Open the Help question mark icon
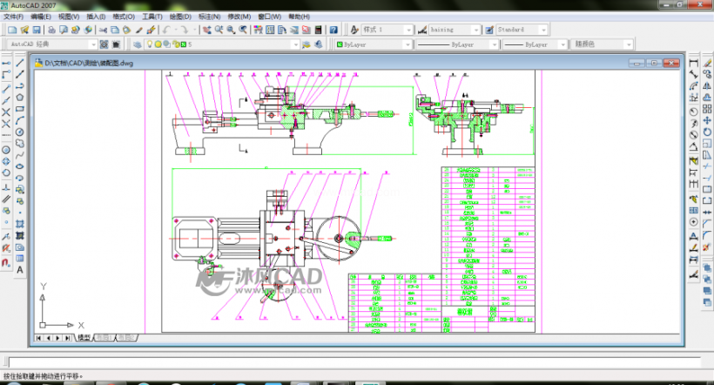 [x=333, y=30]
